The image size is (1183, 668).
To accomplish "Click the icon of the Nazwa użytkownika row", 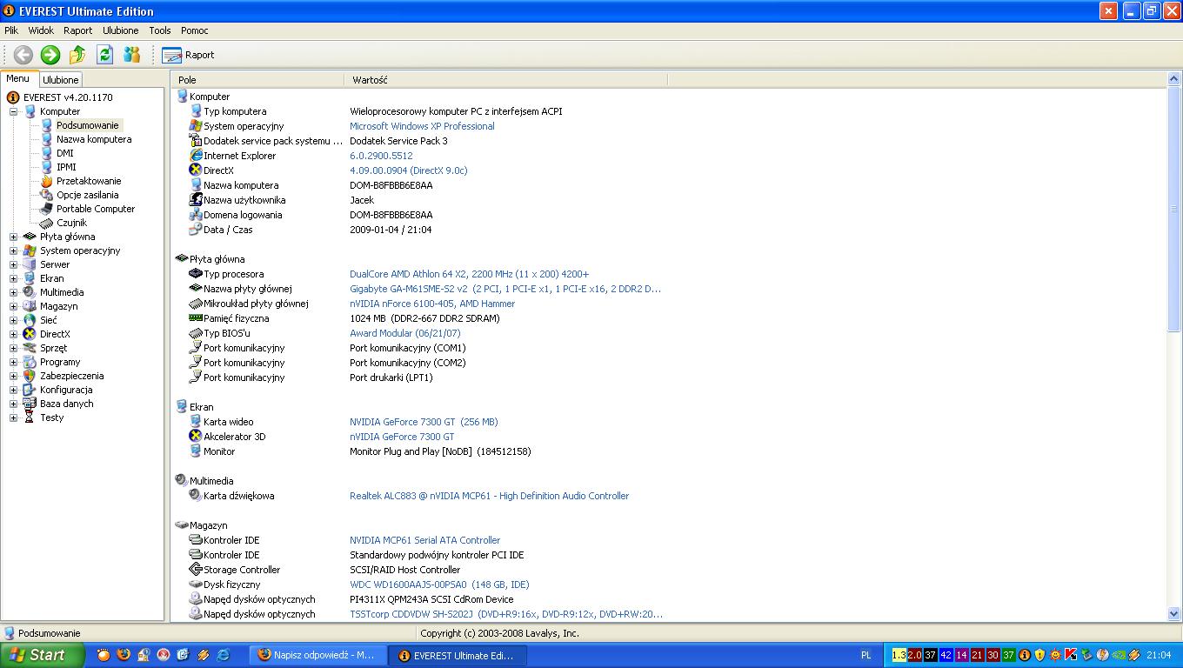I will 196,200.
